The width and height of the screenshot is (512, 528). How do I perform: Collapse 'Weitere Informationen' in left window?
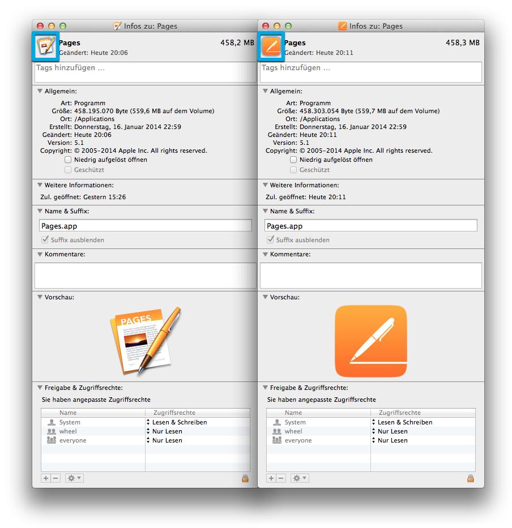click(40, 185)
